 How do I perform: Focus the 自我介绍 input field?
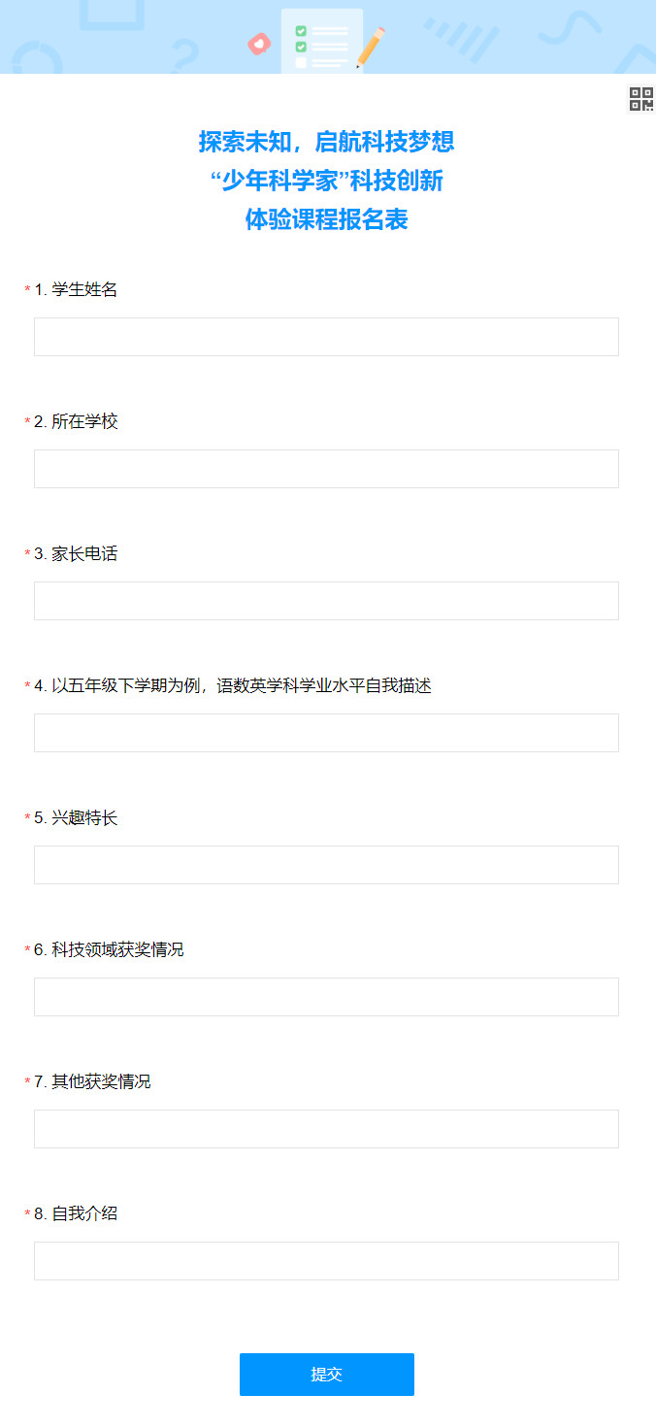click(x=326, y=1261)
